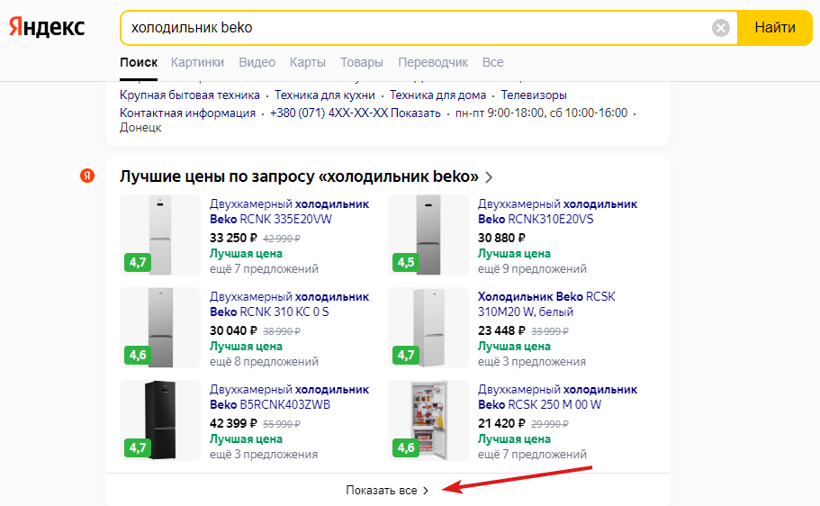
Task: Switch to the Картинки tab
Action: [x=197, y=62]
